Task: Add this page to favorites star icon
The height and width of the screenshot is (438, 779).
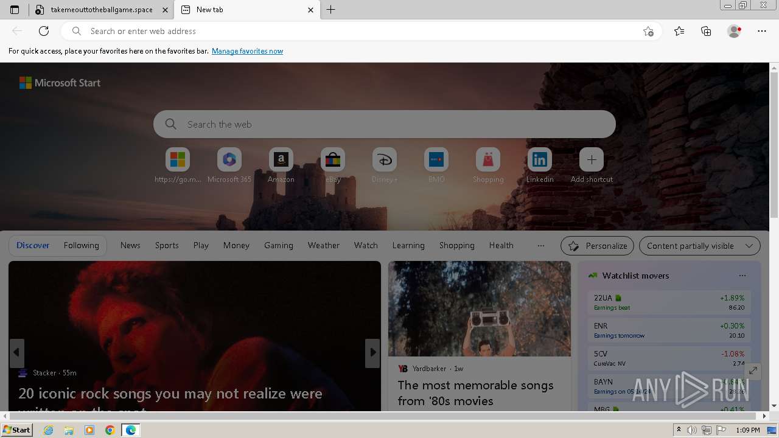Action: [x=648, y=31]
